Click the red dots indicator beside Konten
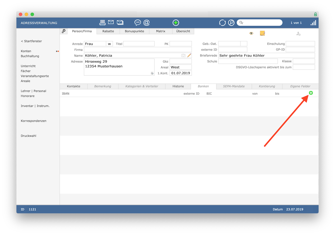This screenshot has width=335, height=235. tap(57, 51)
